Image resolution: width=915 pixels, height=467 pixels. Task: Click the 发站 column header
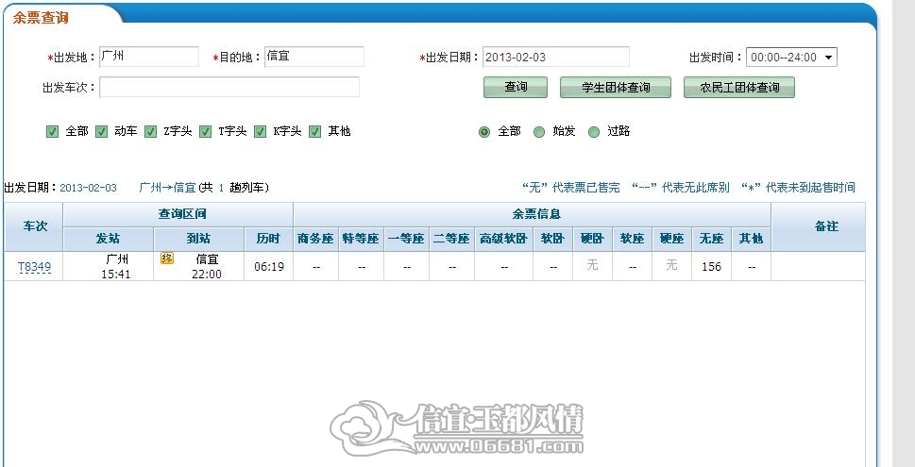(108, 239)
